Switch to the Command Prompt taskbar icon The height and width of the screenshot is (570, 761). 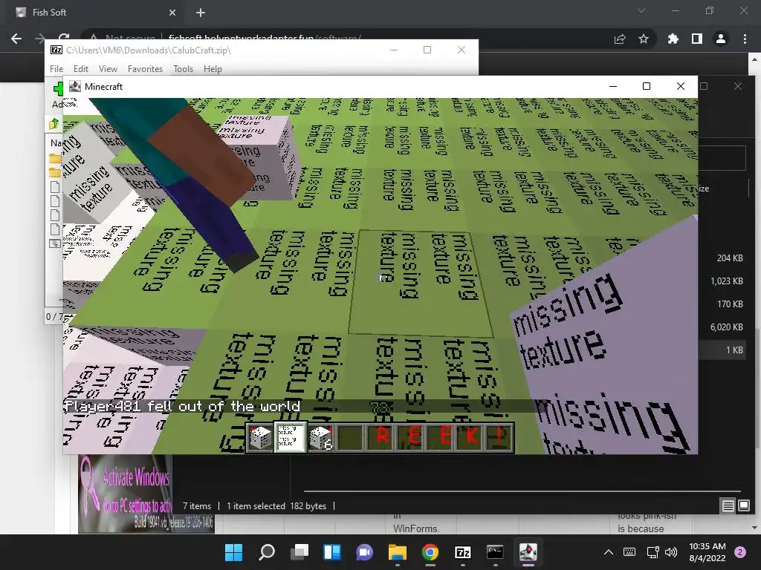click(x=495, y=552)
